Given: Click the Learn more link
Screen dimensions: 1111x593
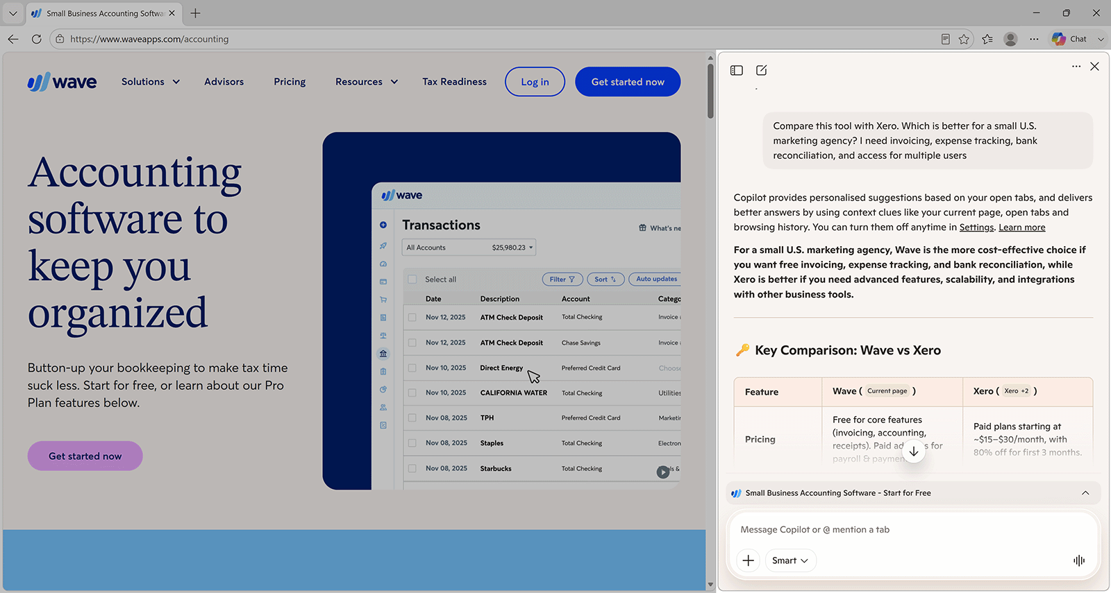Looking at the screenshot, I should point(1022,227).
